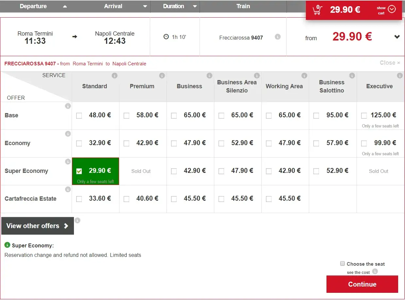Expand show cart chevron
The height and width of the screenshot is (300, 405).
[x=392, y=9]
